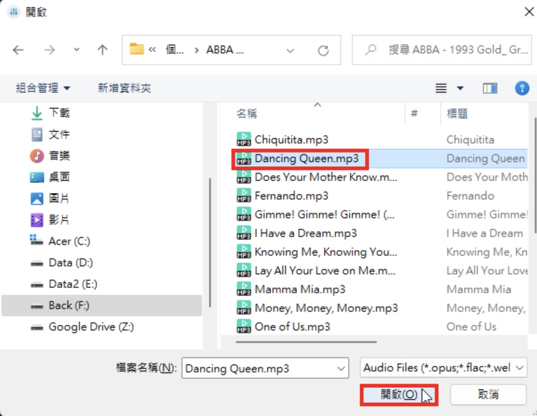Sort by 標題 column header
Viewport: 537px width, 416px height.
point(457,114)
